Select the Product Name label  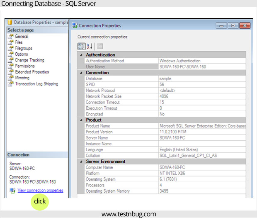click(98, 126)
